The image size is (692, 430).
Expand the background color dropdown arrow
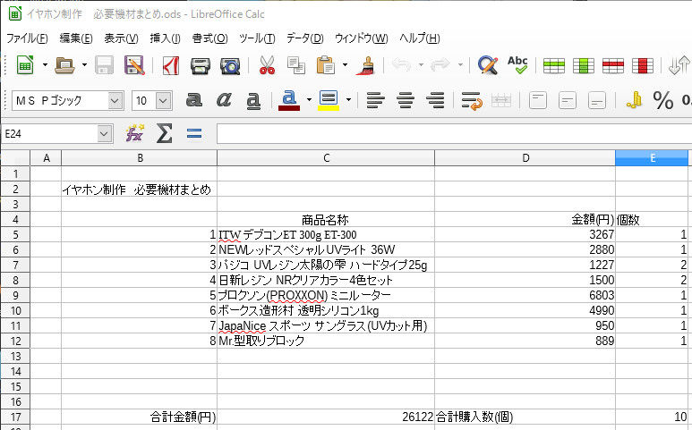point(348,100)
